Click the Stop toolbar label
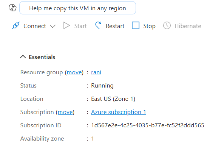This screenshot has width=207, height=144. pos(149,26)
